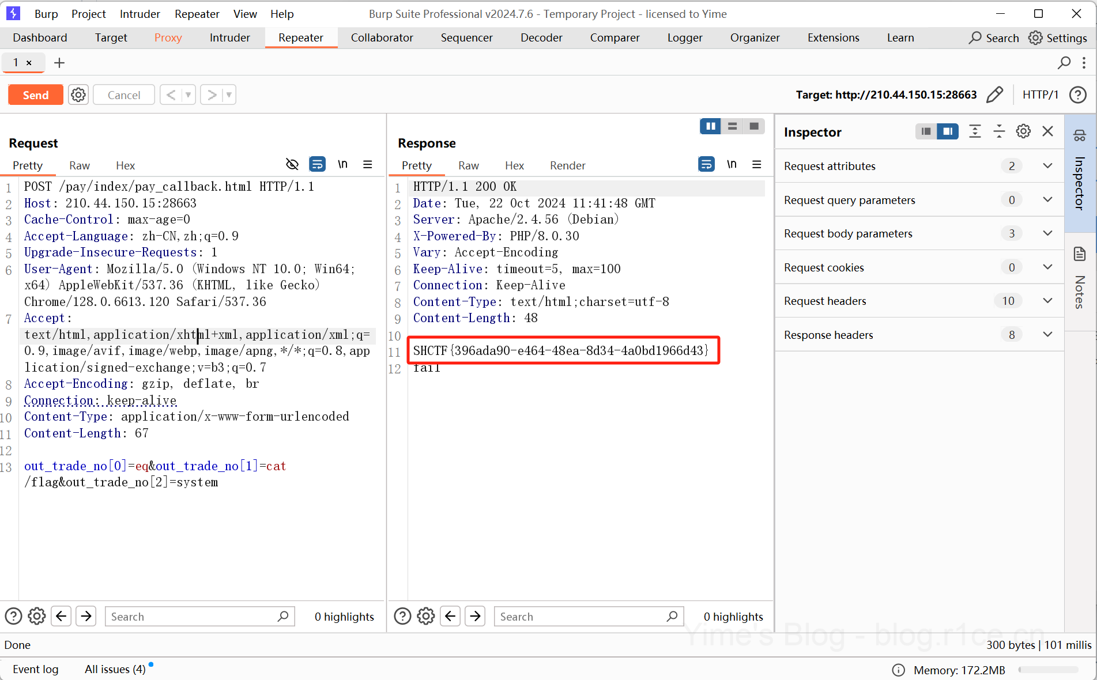Click the Inspector settings gear icon
1097x680 pixels.
1023,131
